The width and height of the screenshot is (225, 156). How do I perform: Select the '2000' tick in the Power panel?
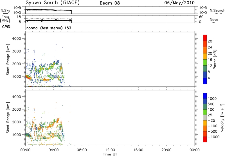pyautogui.click(x=16, y=64)
